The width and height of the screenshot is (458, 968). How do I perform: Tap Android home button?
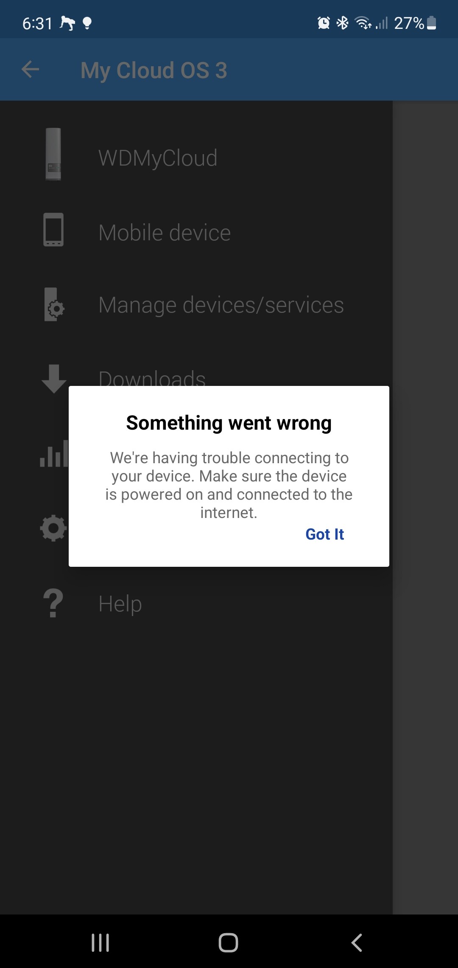point(228,943)
